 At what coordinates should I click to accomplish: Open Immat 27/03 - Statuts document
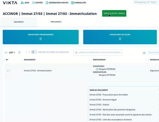(x=99, y=105)
